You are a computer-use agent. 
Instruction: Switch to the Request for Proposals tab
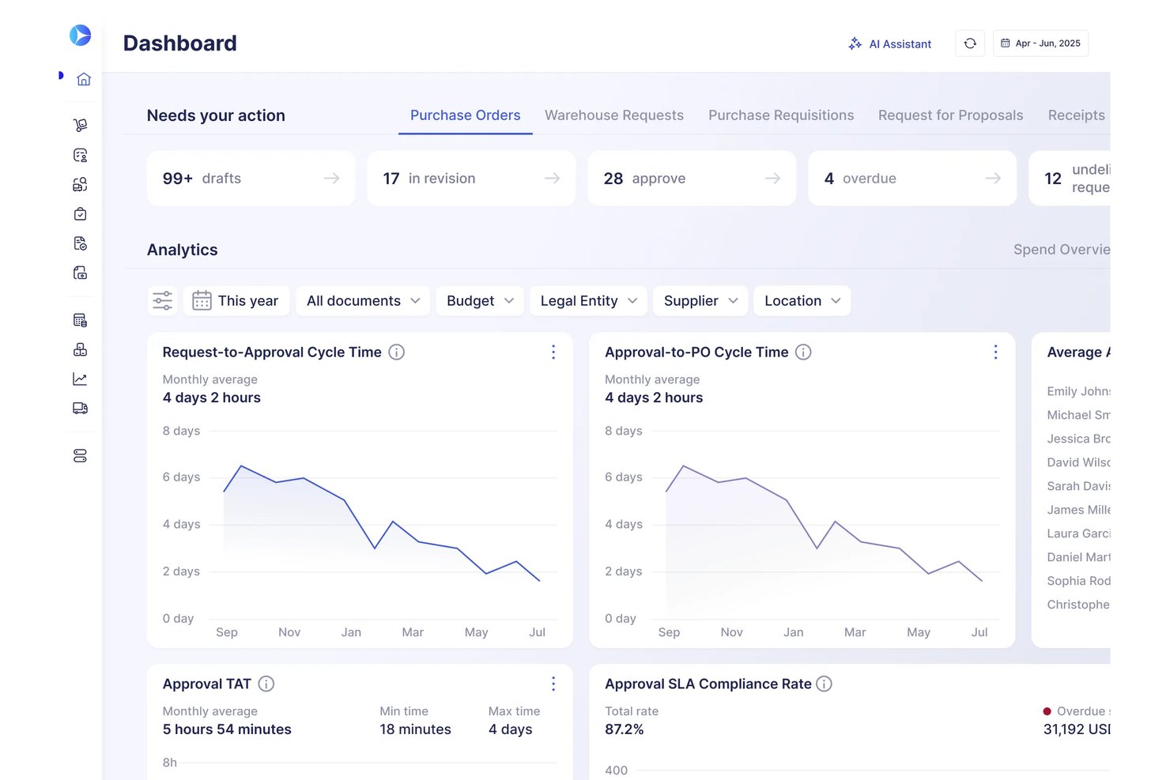click(951, 115)
